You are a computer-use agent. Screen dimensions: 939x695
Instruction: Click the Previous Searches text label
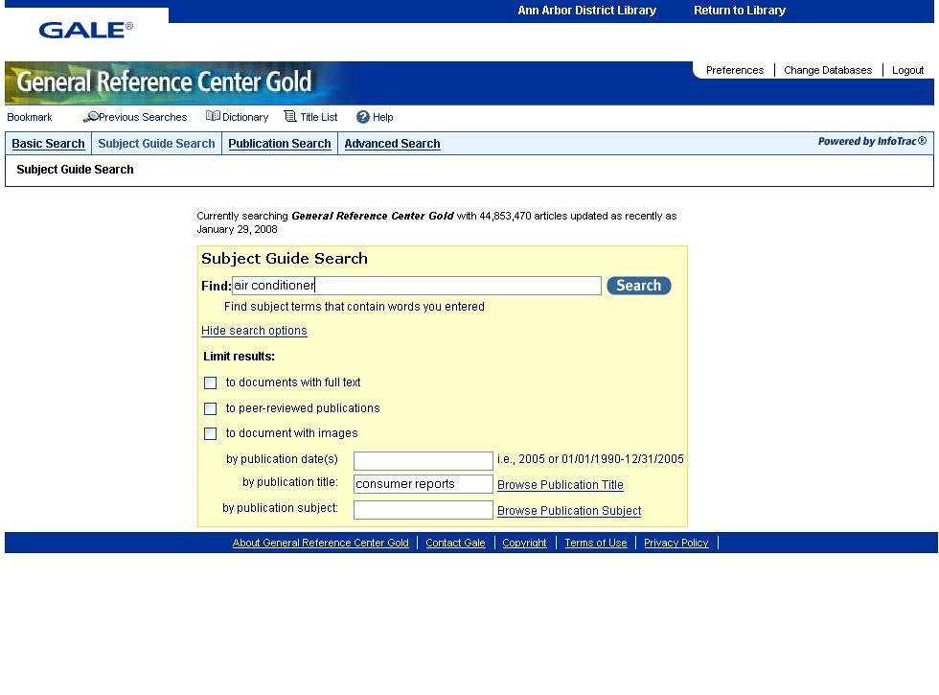[x=143, y=117]
